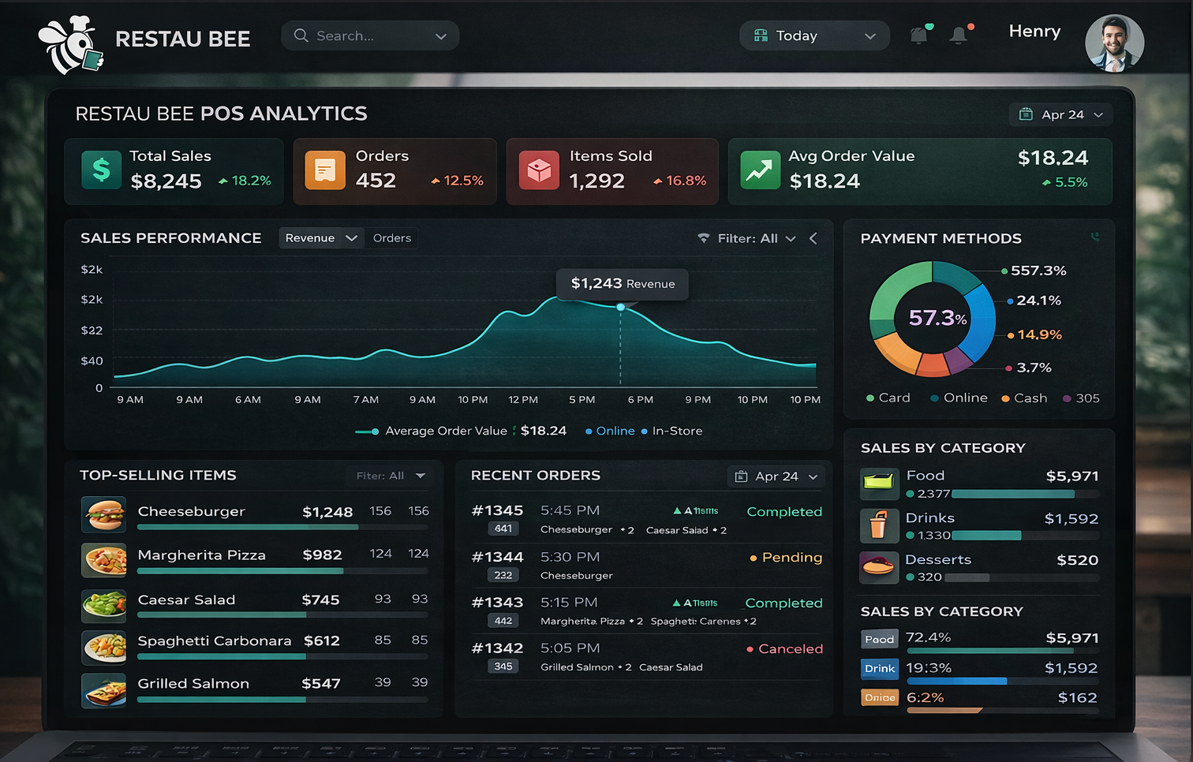Expand the Apr 24 date selector

pos(1060,114)
